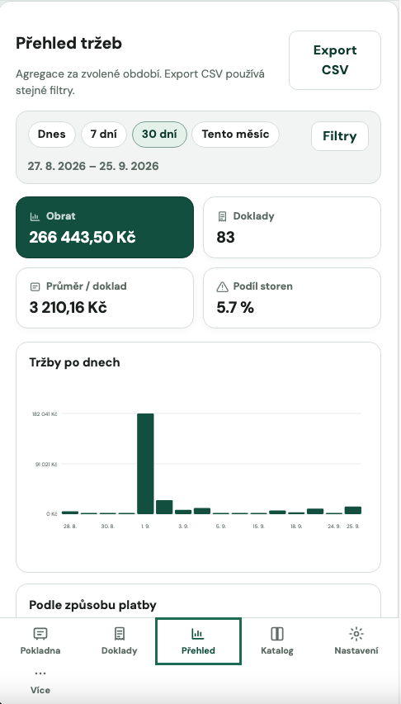Image resolution: width=401 pixels, height=704 pixels.
Task: Click the 91 021 Kč axis label
Action: tap(46, 465)
